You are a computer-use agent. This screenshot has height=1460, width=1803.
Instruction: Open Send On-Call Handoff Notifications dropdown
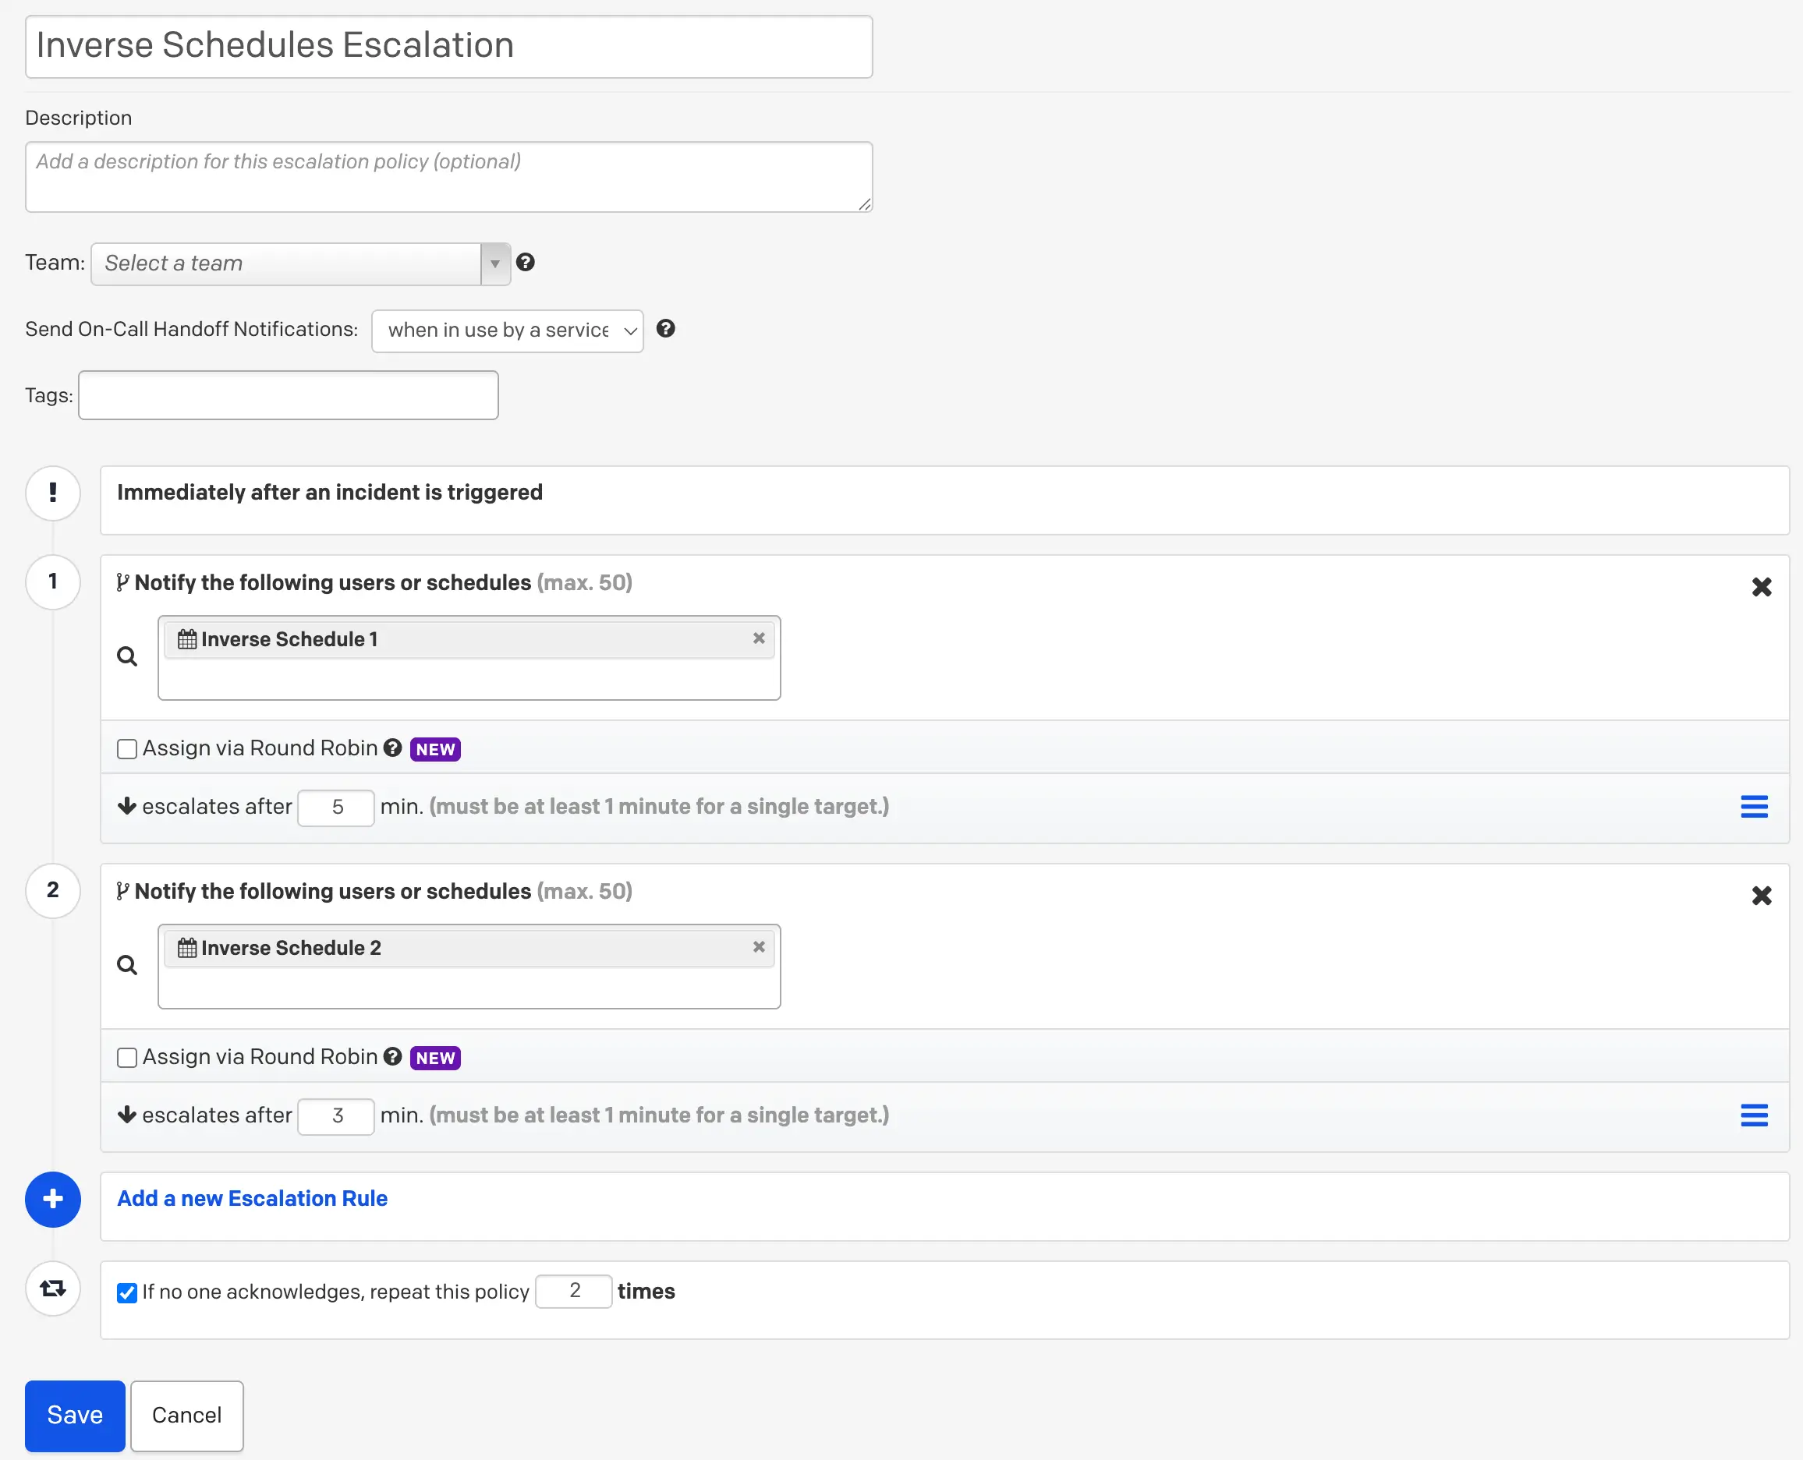point(506,331)
